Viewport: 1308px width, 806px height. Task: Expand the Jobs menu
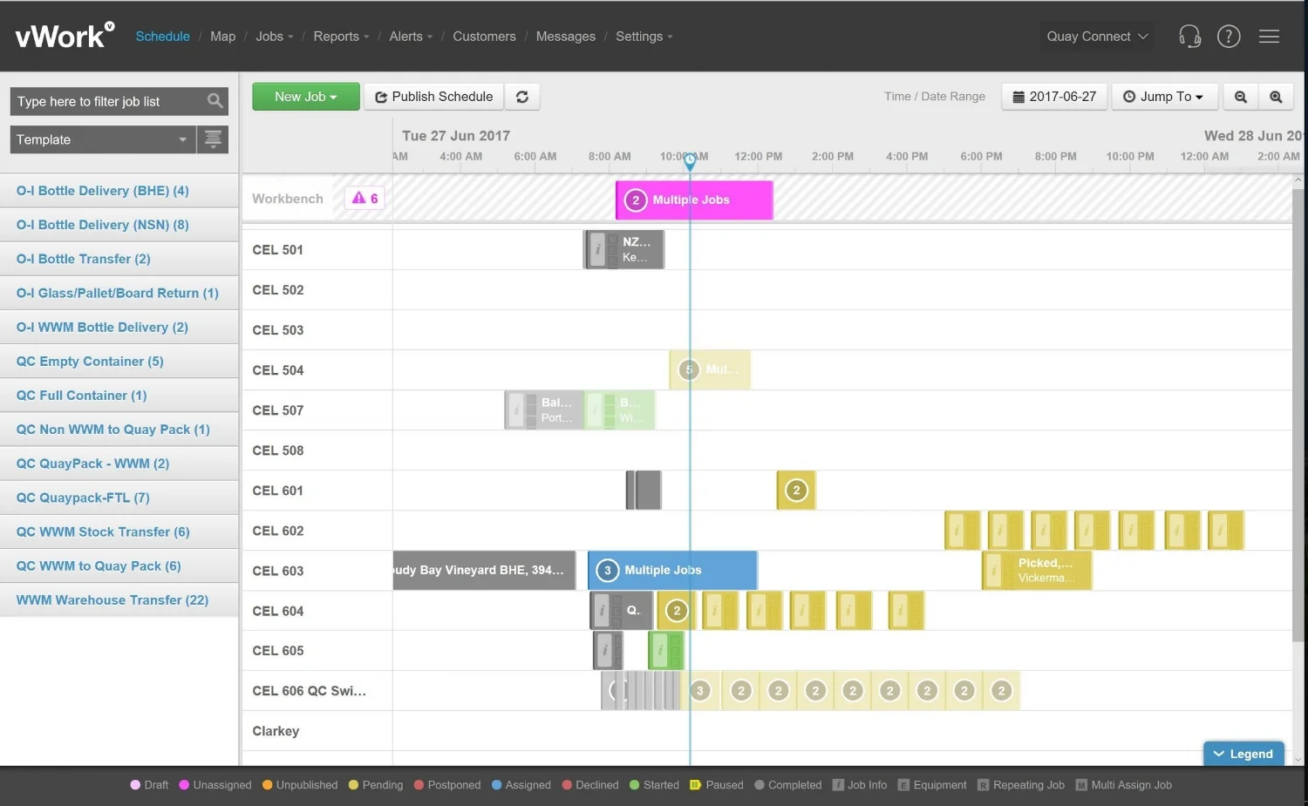[x=274, y=37]
